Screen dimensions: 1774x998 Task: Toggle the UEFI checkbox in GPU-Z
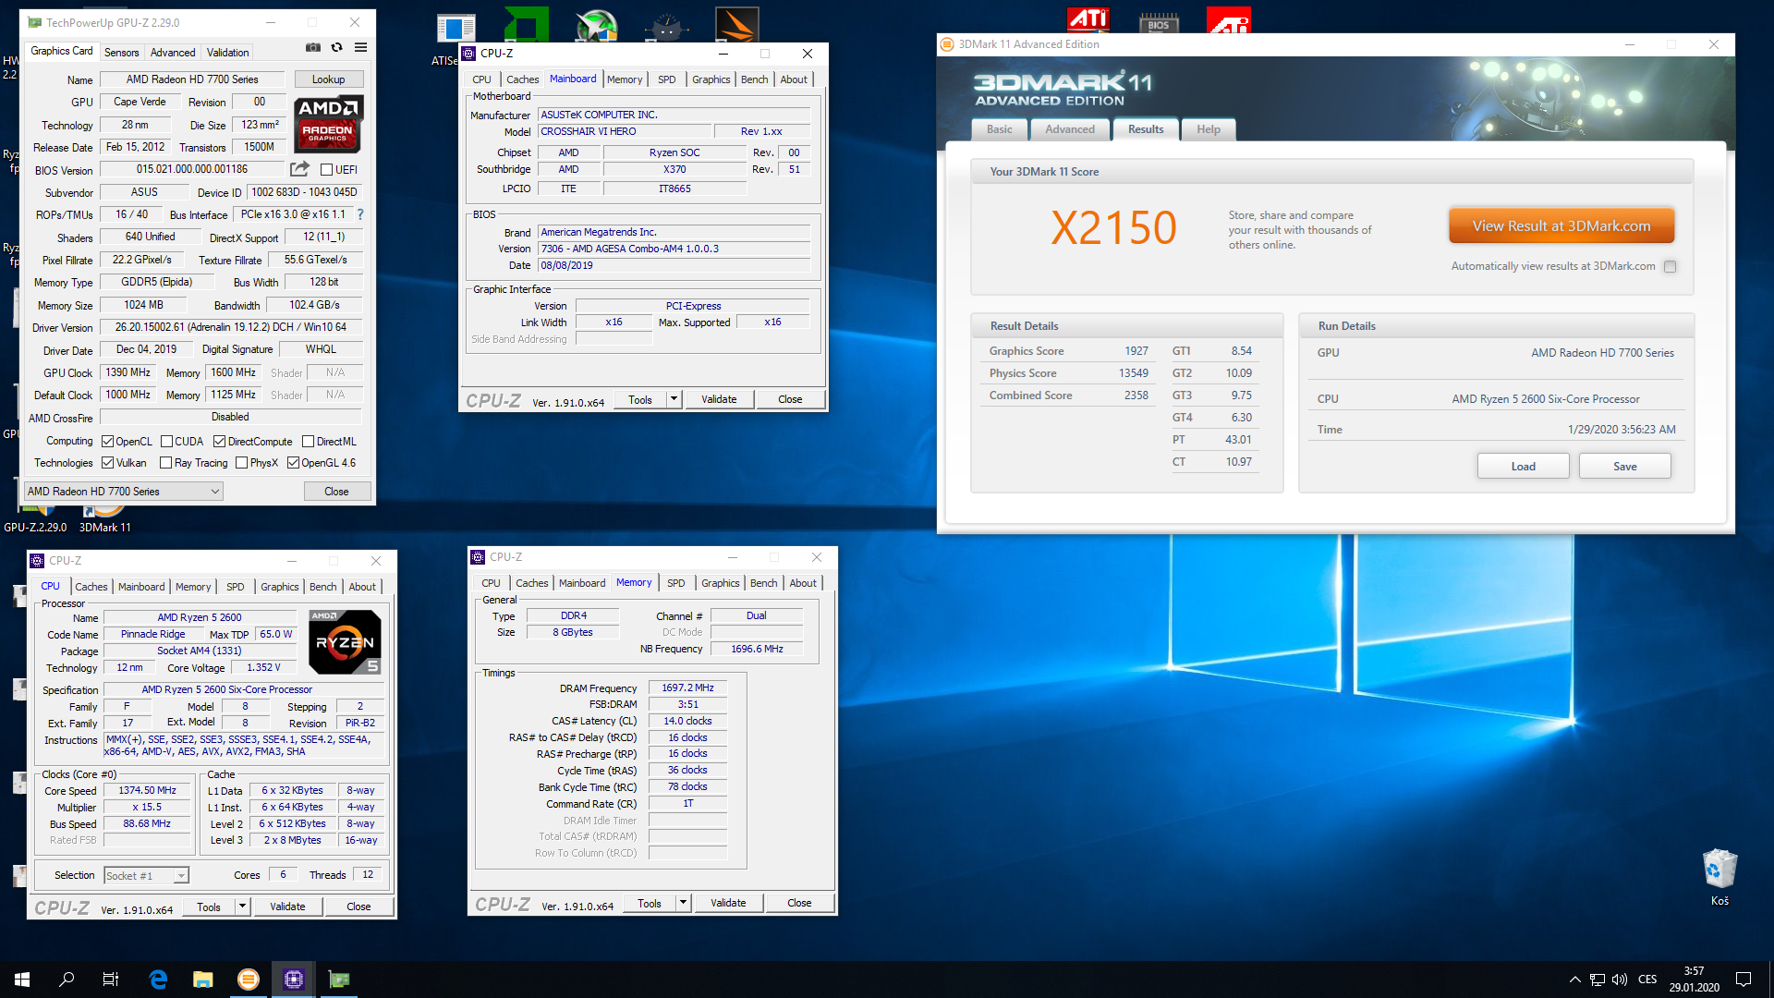tap(326, 170)
